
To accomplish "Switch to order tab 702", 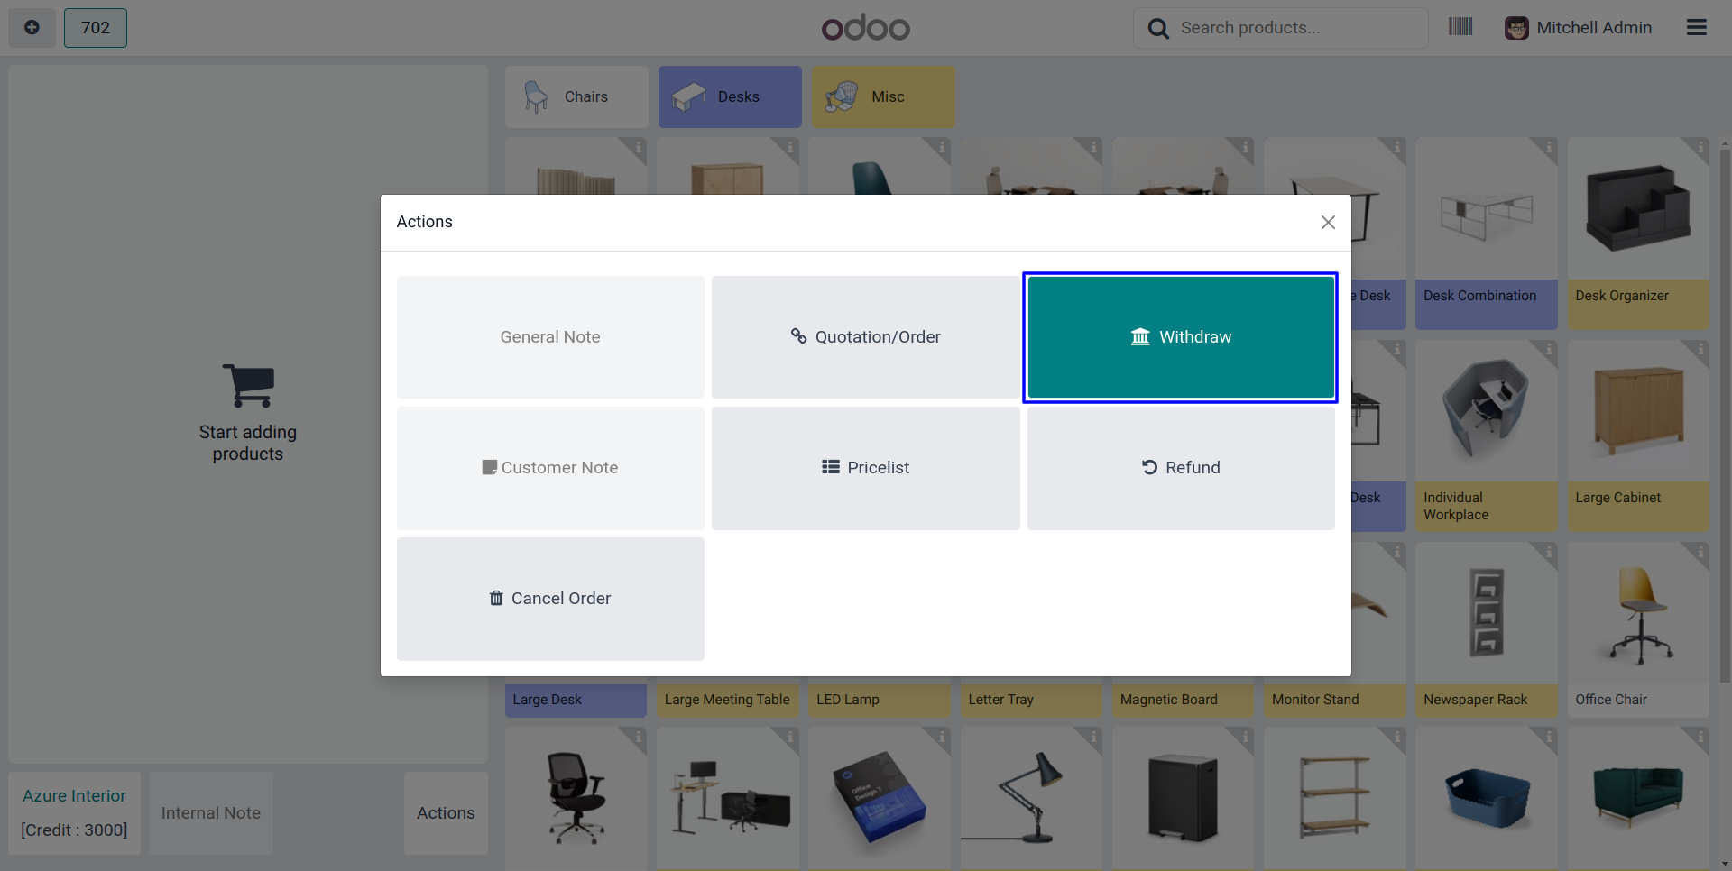I will coord(96,27).
